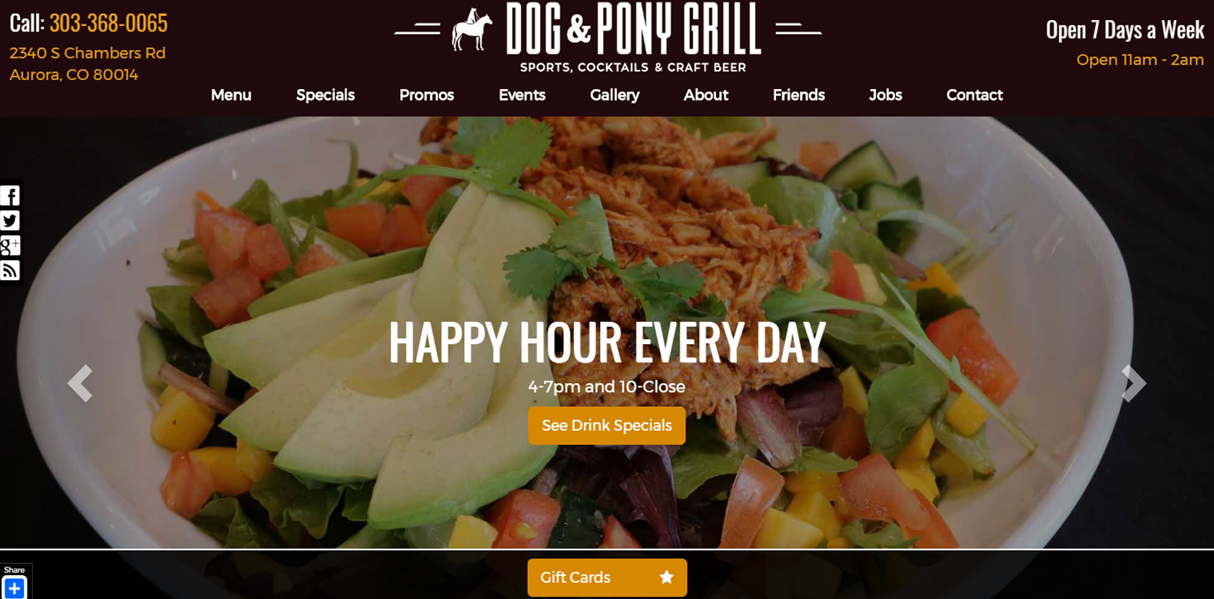This screenshot has height=599, width=1214.
Task: Open the Specials navigation item
Action: point(326,95)
